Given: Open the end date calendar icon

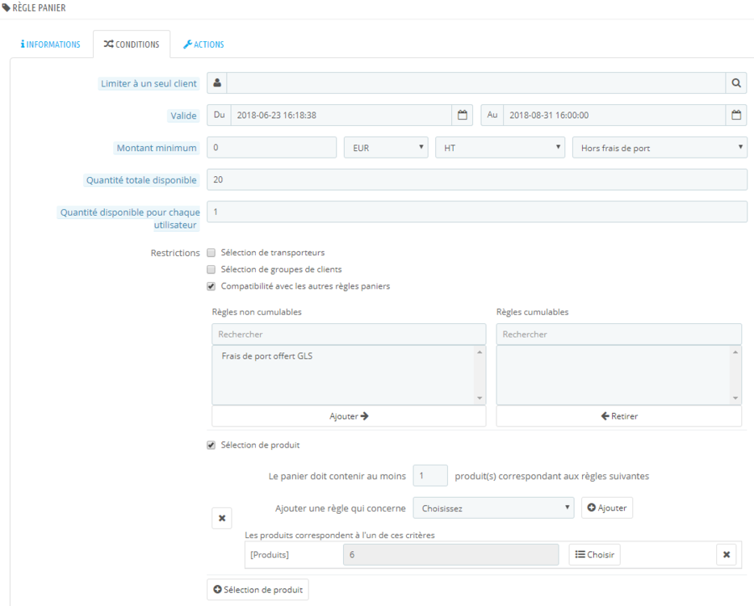Looking at the screenshot, I should click(736, 115).
